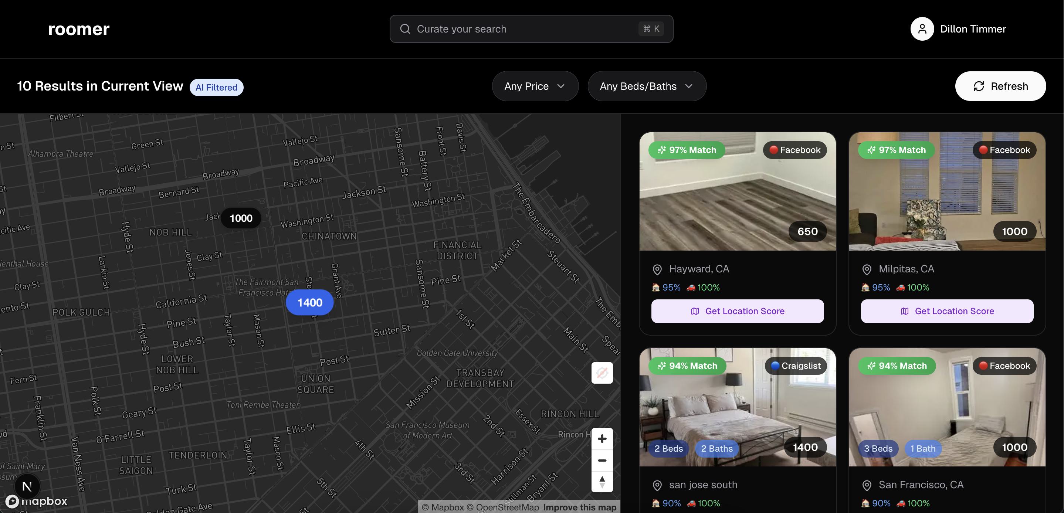Select the 1400 price marker on map
This screenshot has width=1064, height=513.
309,302
